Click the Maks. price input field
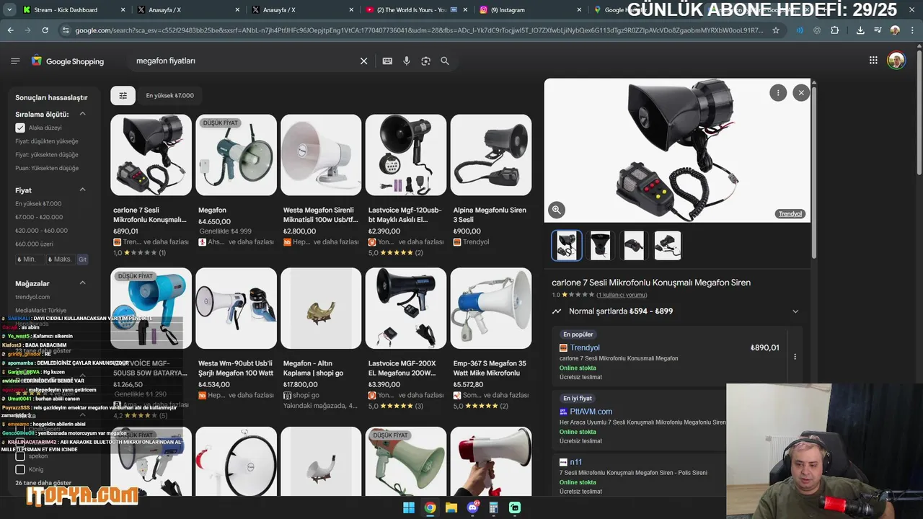 point(61,259)
